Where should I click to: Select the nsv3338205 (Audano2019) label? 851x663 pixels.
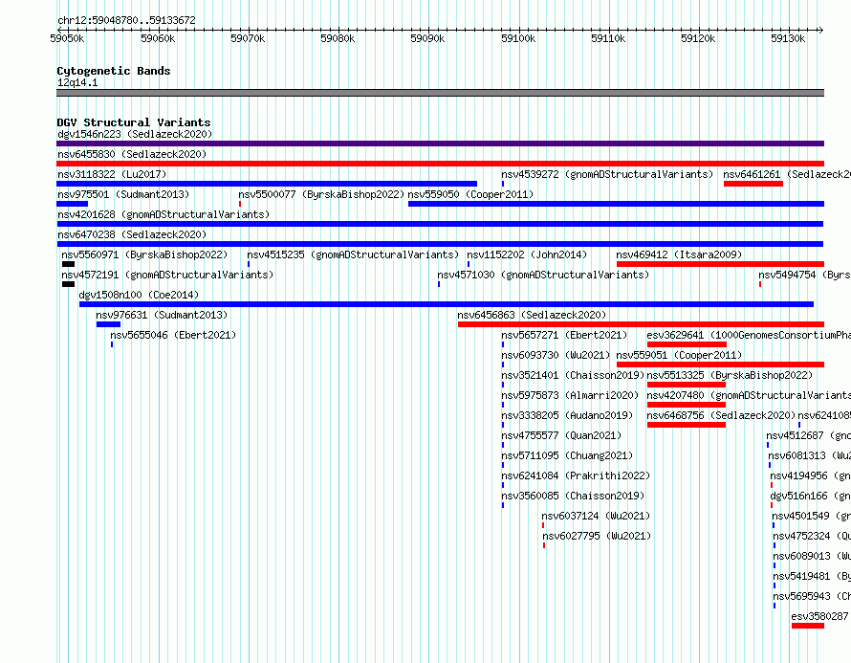(567, 415)
